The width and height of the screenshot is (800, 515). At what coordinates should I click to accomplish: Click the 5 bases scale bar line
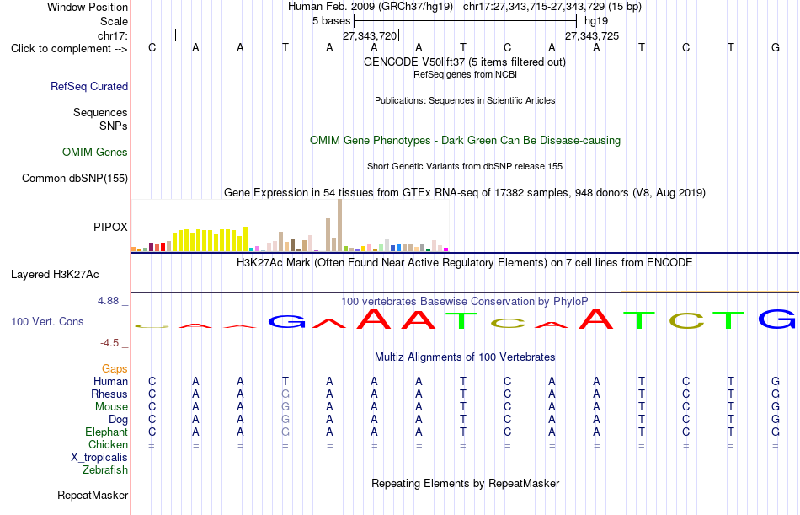(x=466, y=21)
